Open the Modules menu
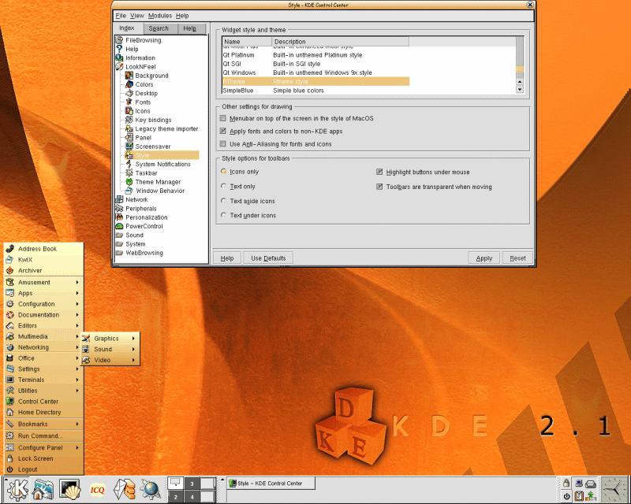This screenshot has height=504, width=631. click(x=160, y=16)
